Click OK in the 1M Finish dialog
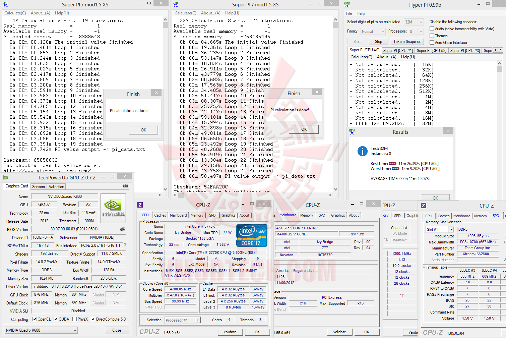The width and height of the screenshot is (506, 338). pyautogui.click(x=143, y=130)
